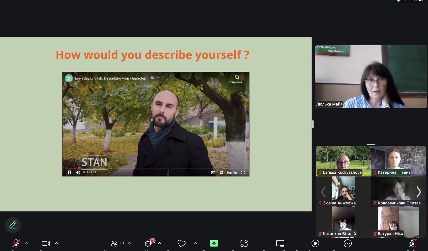Show next page of participant thumbnails
This screenshot has width=428, height=251.
pyautogui.click(x=419, y=192)
